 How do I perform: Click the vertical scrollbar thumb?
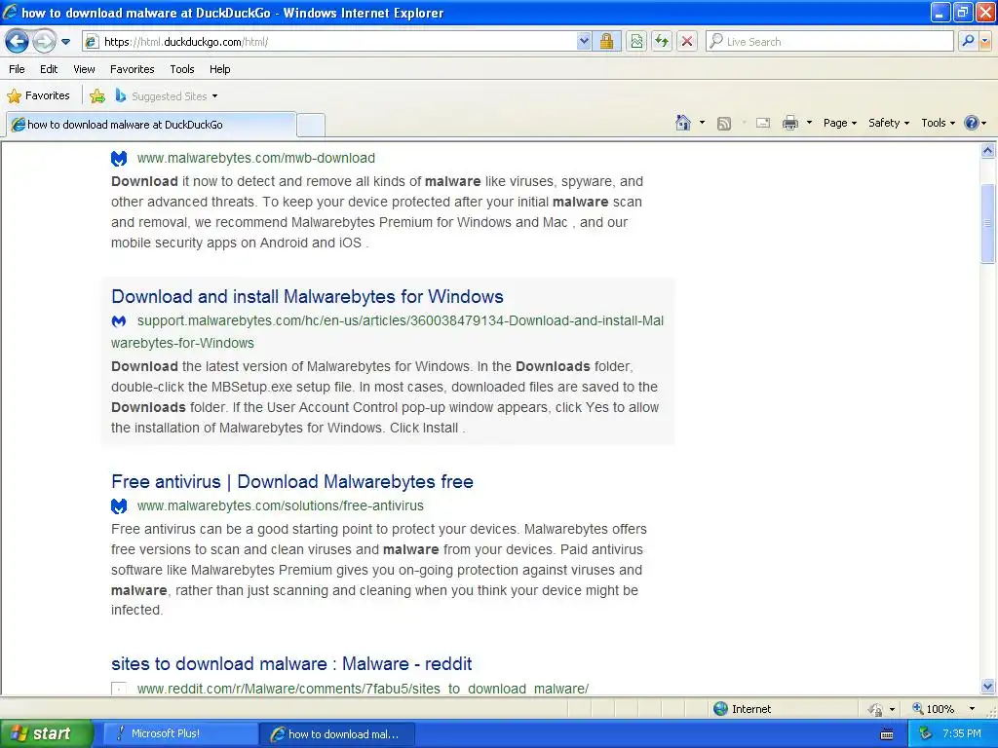tap(987, 223)
